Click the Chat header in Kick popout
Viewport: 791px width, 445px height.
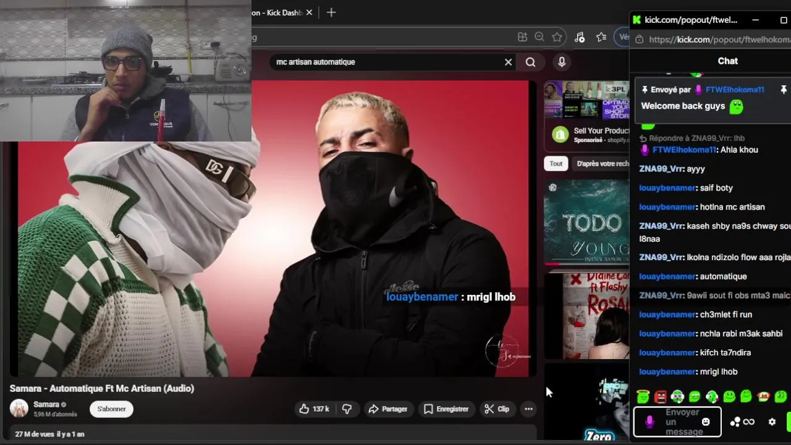pos(727,61)
